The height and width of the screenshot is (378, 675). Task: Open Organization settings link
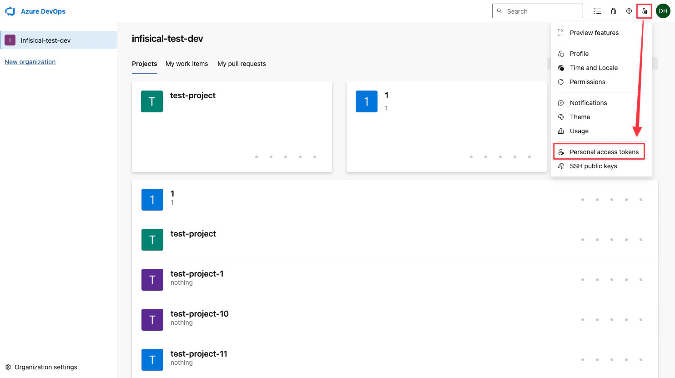[46, 367]
